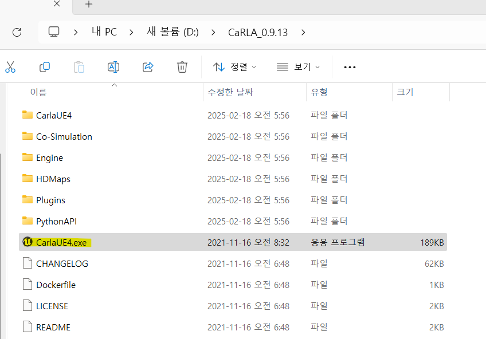Click the 189KB size of CarlaUE4.exe
The width and height of the screenshot is (486, 339).
coord(432,243)
